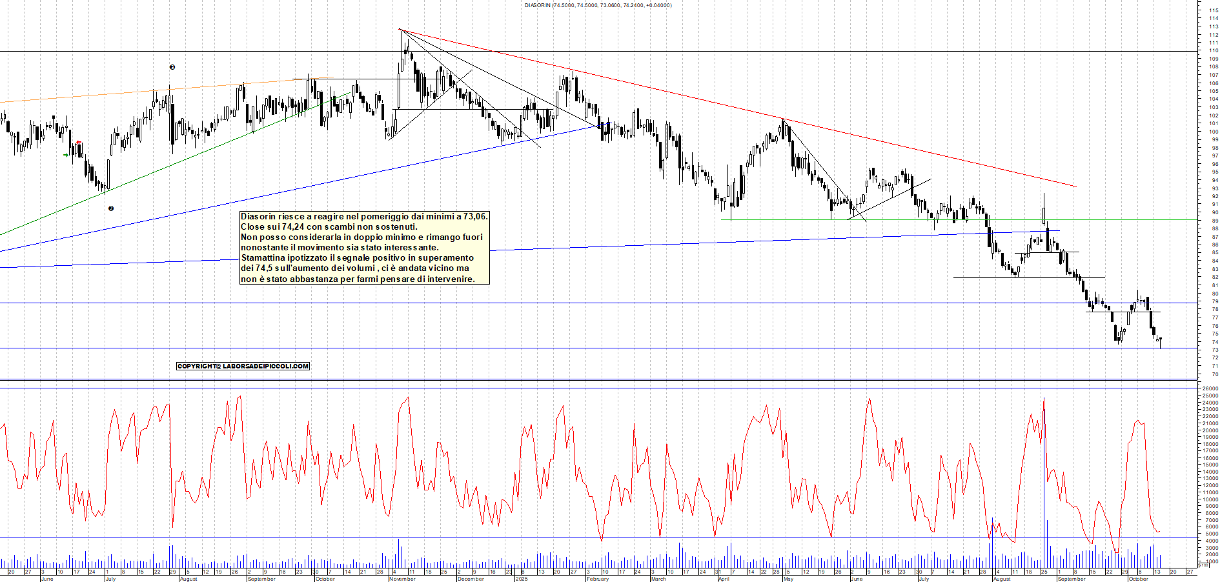Click the 26000 value on the oscillator scale
The image size is (1220, 582).
1209,389
